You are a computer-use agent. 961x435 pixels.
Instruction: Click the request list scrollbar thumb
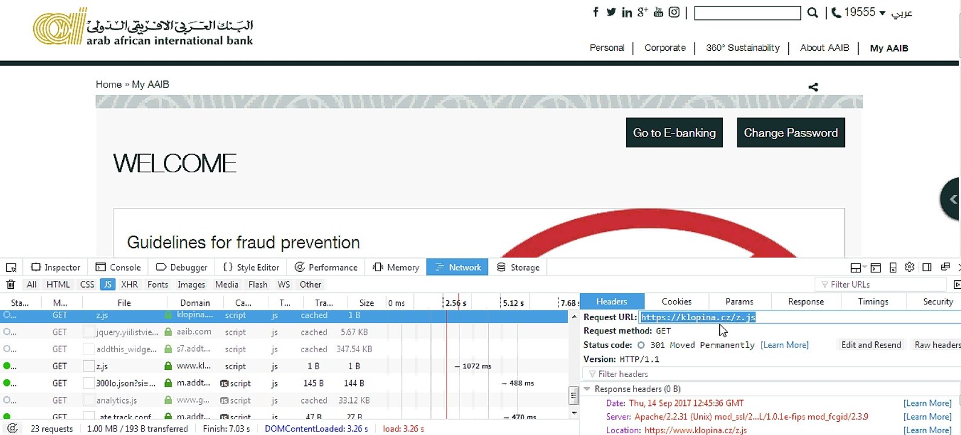(x=574, y=396)
